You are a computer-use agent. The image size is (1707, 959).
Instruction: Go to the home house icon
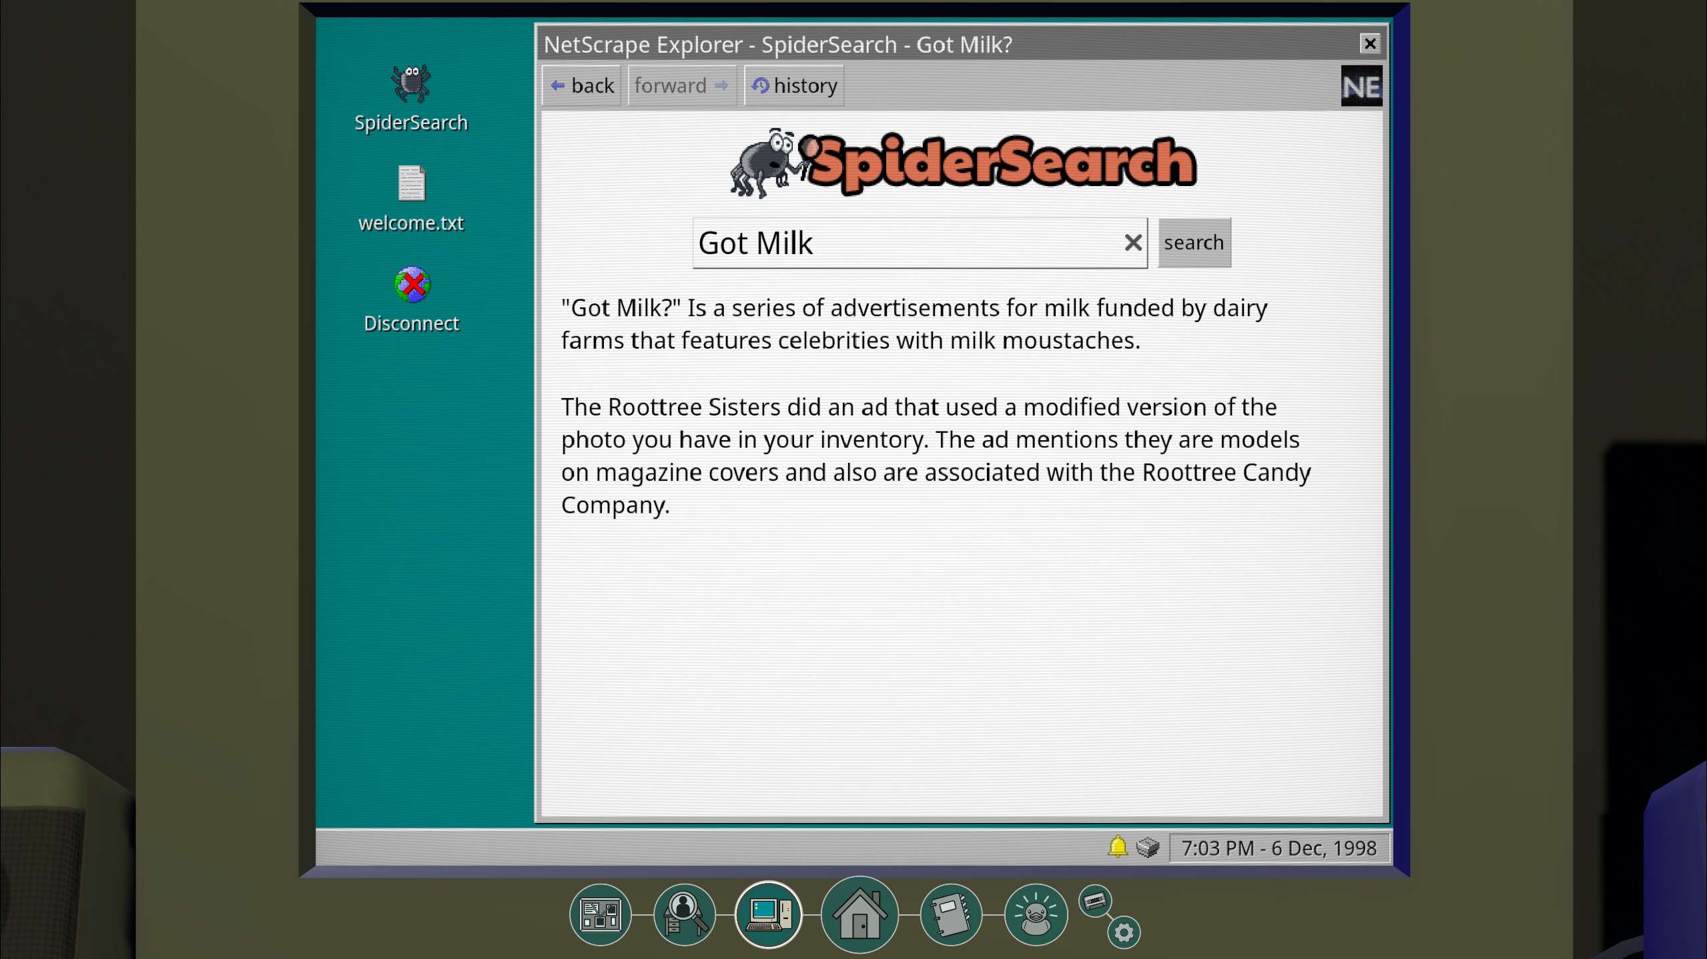click(x=860, y=914)
